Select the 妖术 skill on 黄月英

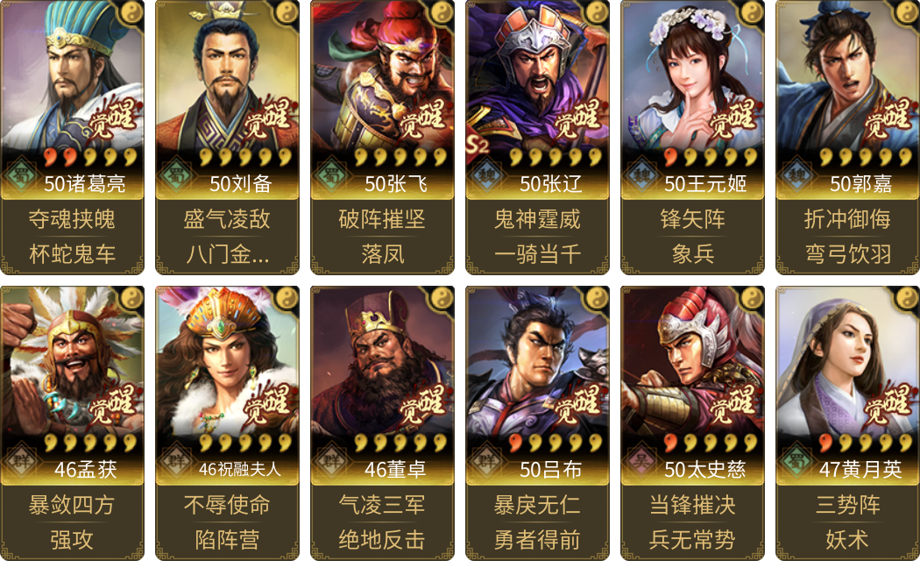click(848, 540)
